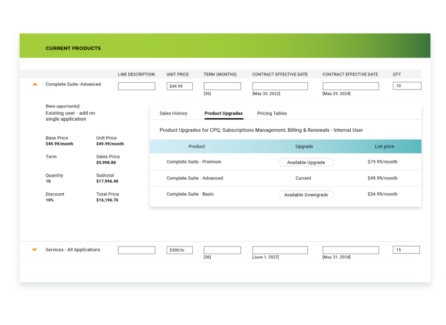Viewport: 446px width, 325px height.
Task: Open the Sales History tab
Action: point(173,113)
